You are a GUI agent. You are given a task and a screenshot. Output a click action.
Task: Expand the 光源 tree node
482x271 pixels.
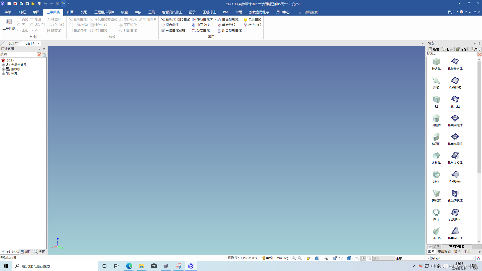tap(4, 74)
